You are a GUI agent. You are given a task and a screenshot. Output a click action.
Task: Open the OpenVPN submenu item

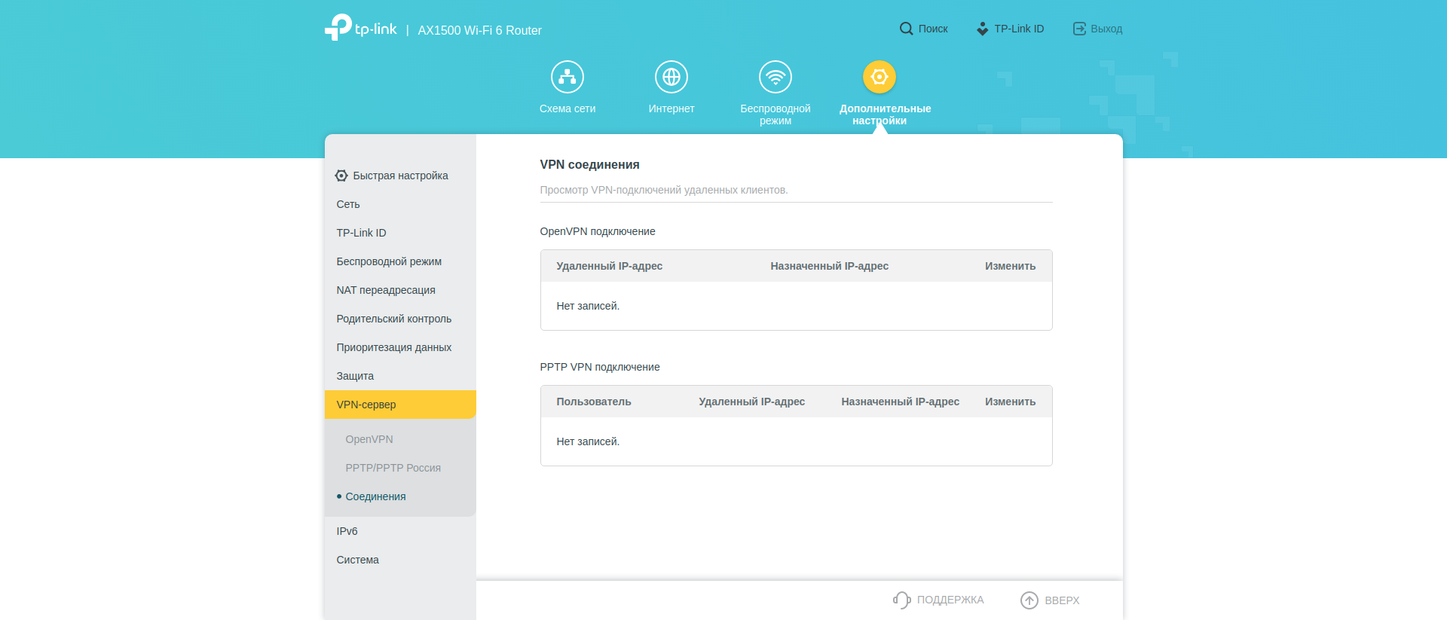click(369, 439)
